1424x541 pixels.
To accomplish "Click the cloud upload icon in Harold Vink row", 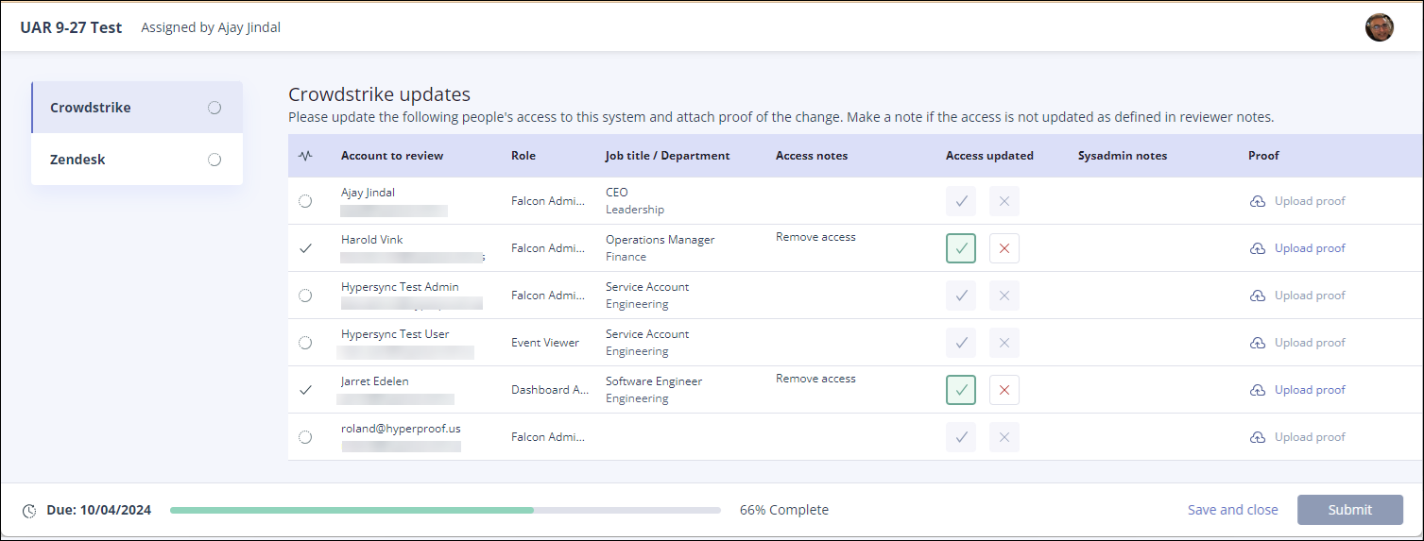I will 1258,248.
